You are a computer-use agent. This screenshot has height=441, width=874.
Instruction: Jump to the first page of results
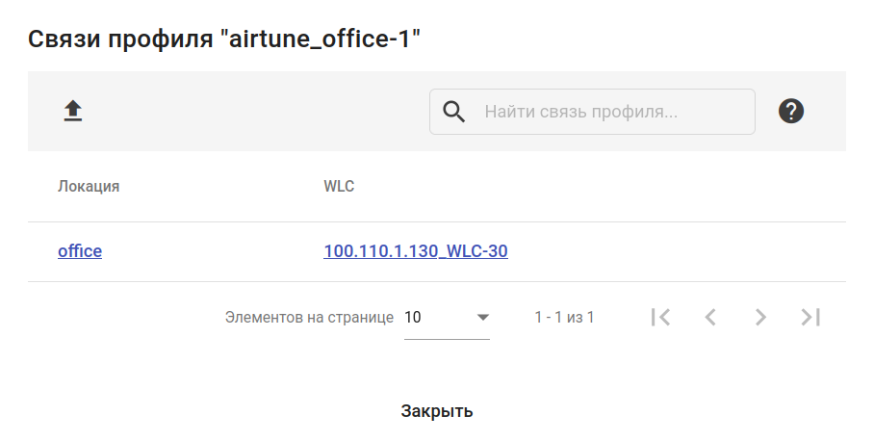coord(660,317)
